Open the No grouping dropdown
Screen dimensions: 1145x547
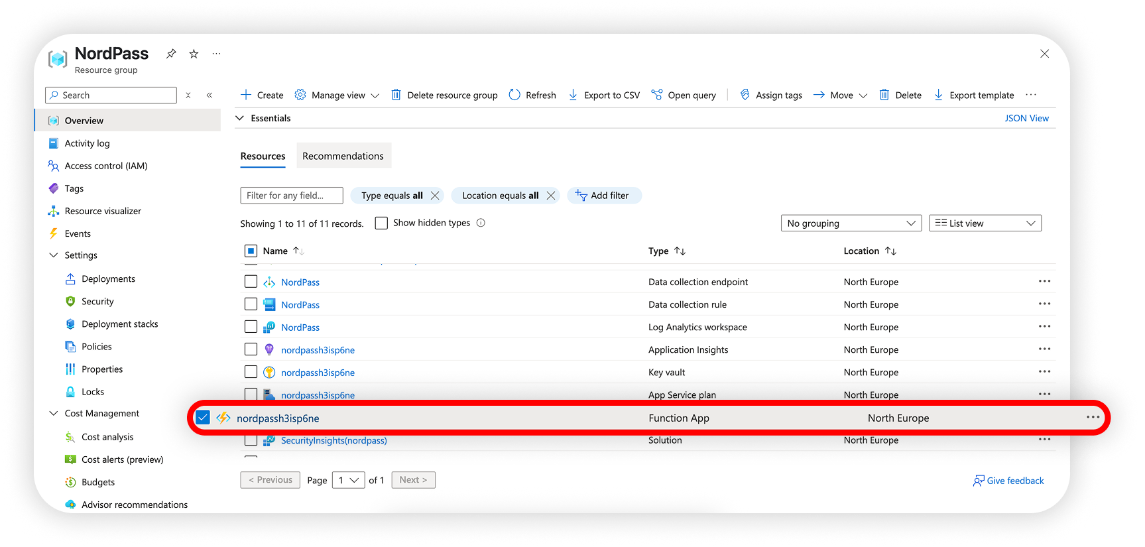pos(851,223)
